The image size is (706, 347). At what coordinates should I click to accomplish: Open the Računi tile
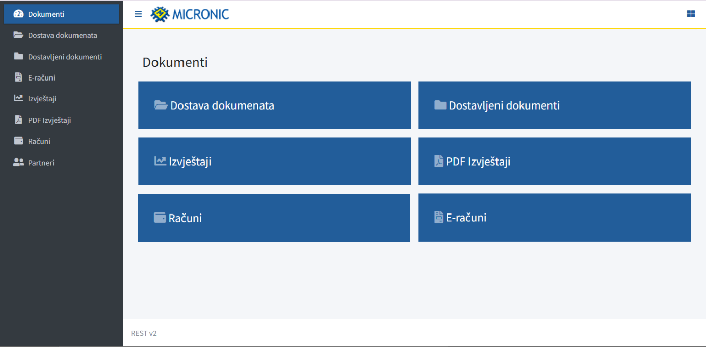(x=274, y=218)
